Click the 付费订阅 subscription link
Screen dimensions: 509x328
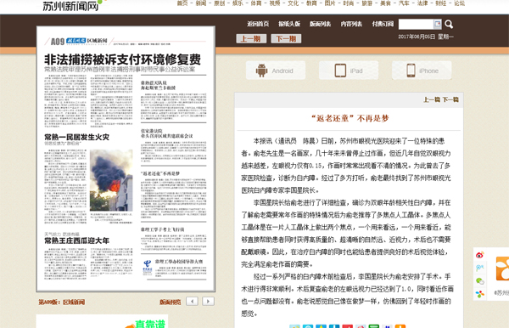tap(383, 24)
